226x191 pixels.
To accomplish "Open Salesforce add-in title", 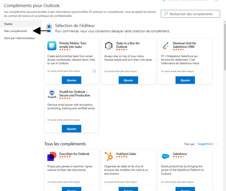I will 180,154.
